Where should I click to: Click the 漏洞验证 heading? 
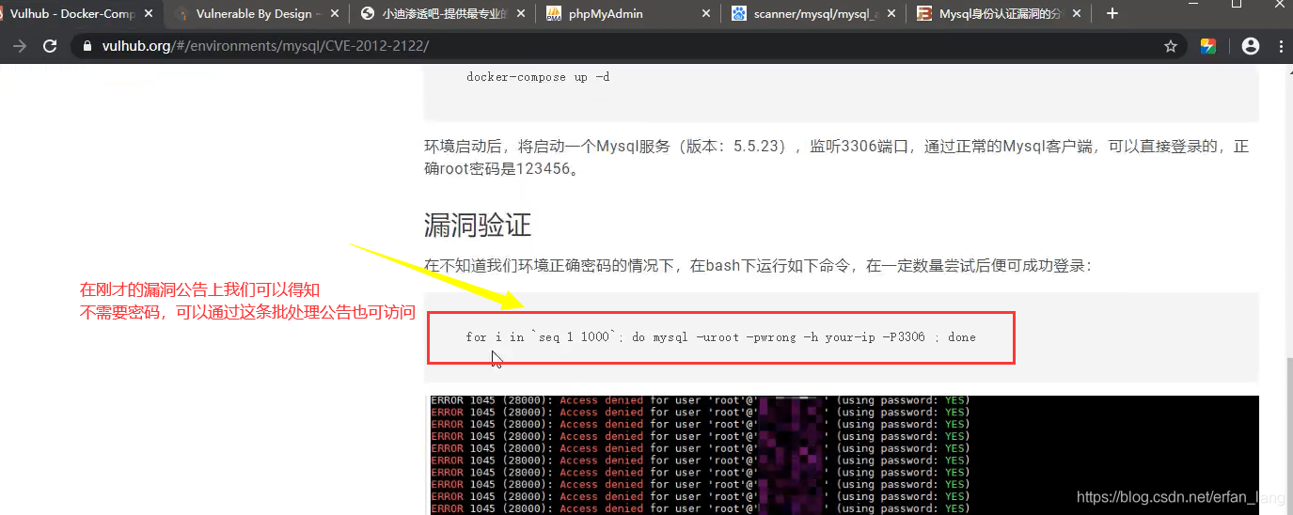[x=478, y=226]
